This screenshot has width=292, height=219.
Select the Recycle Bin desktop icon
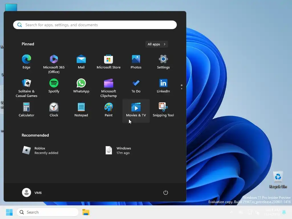(278, 180)
